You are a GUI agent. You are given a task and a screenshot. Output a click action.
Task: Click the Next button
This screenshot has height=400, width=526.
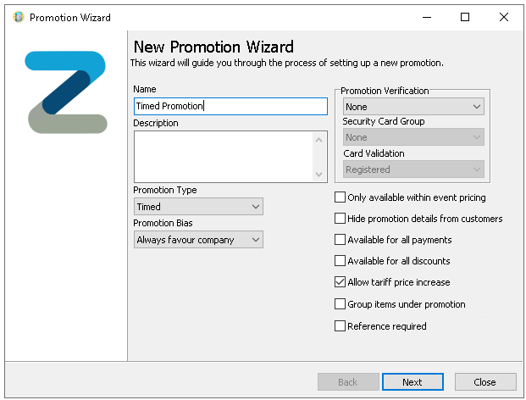412,382
